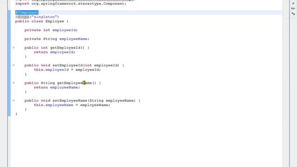Collapse the setEmployeeId(int employeeId) method fold marker

[13, 65]
